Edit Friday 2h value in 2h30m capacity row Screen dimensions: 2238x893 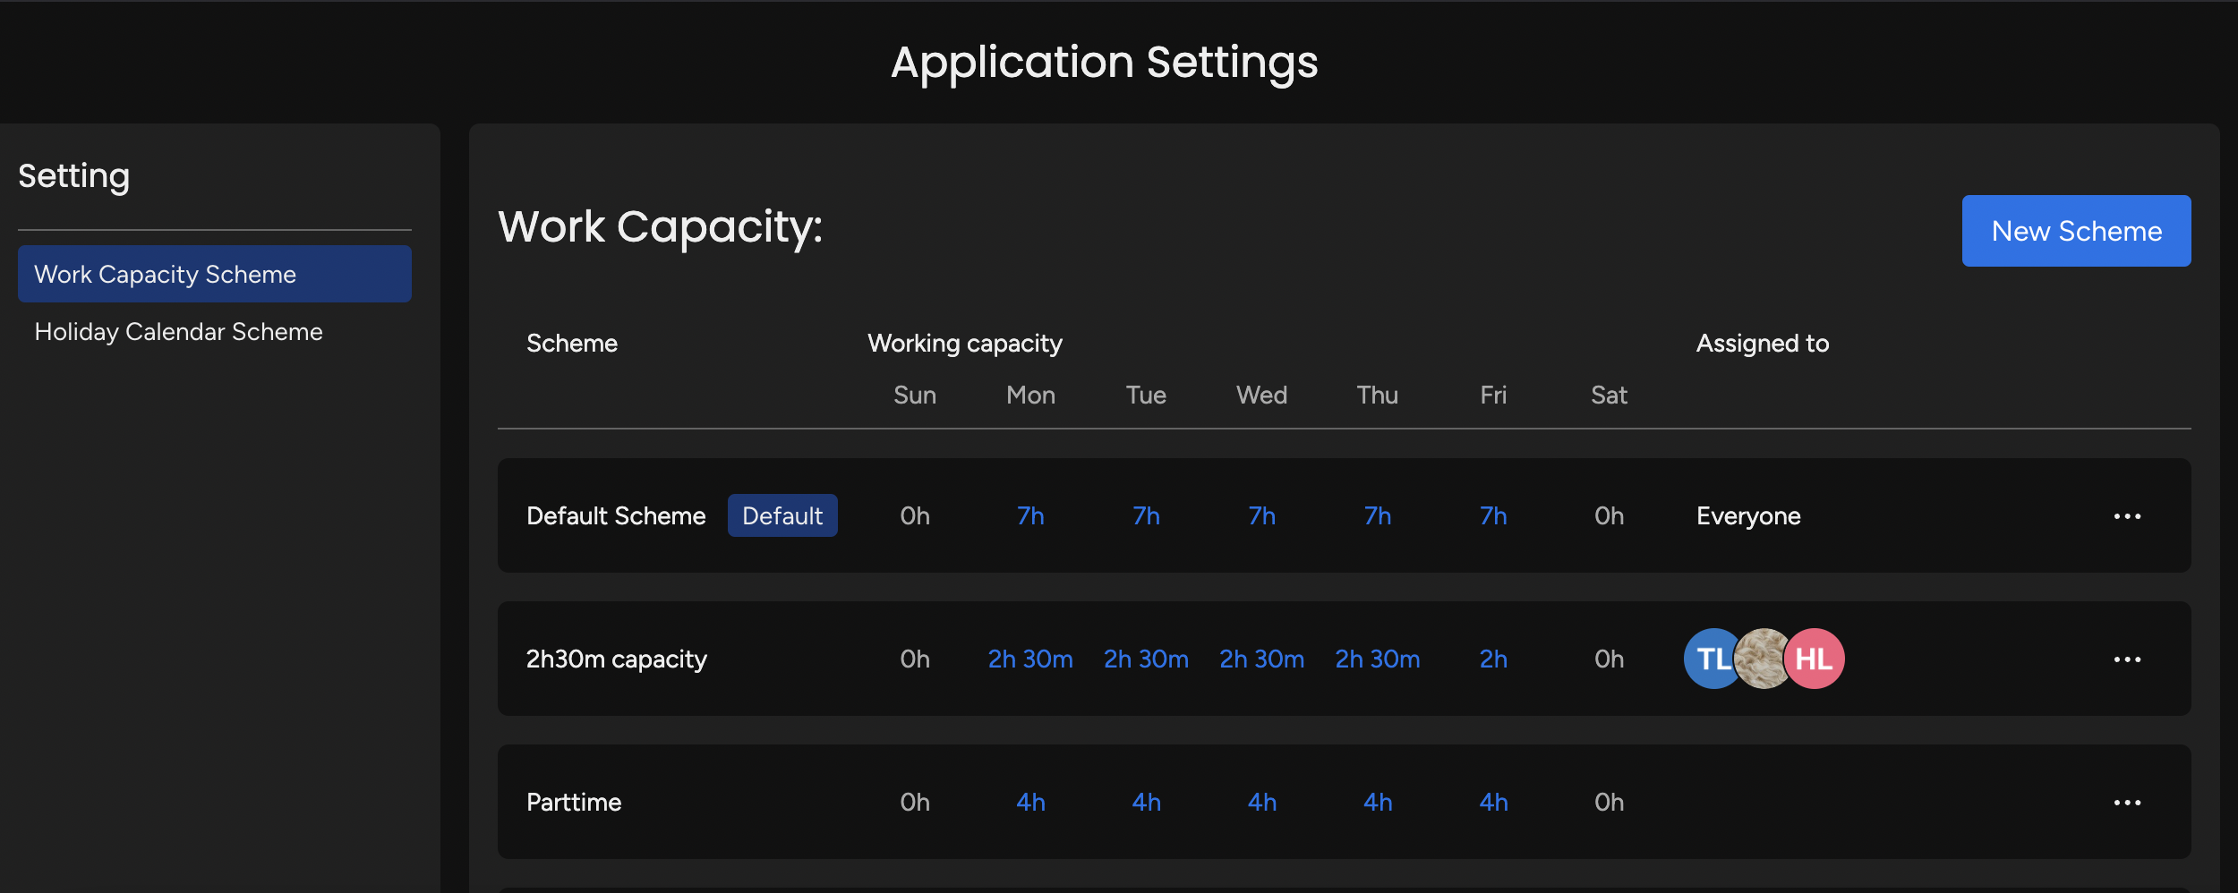pos(1492,659)
